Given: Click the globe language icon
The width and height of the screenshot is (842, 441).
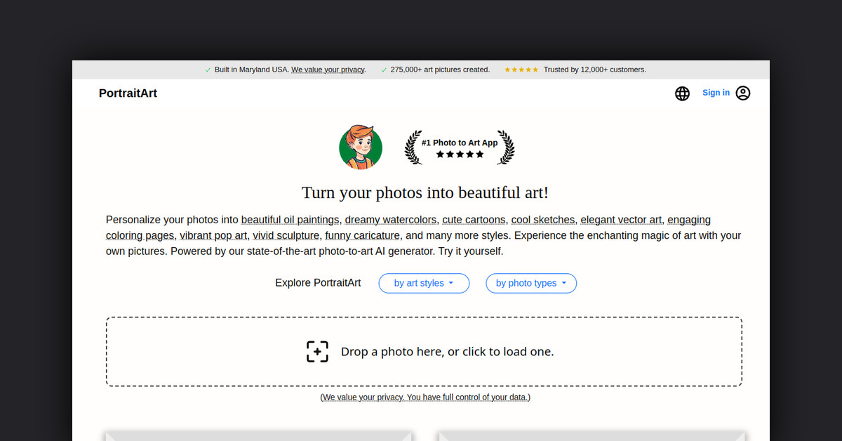Looking at the screenshot, I should [x=682, y=93].
